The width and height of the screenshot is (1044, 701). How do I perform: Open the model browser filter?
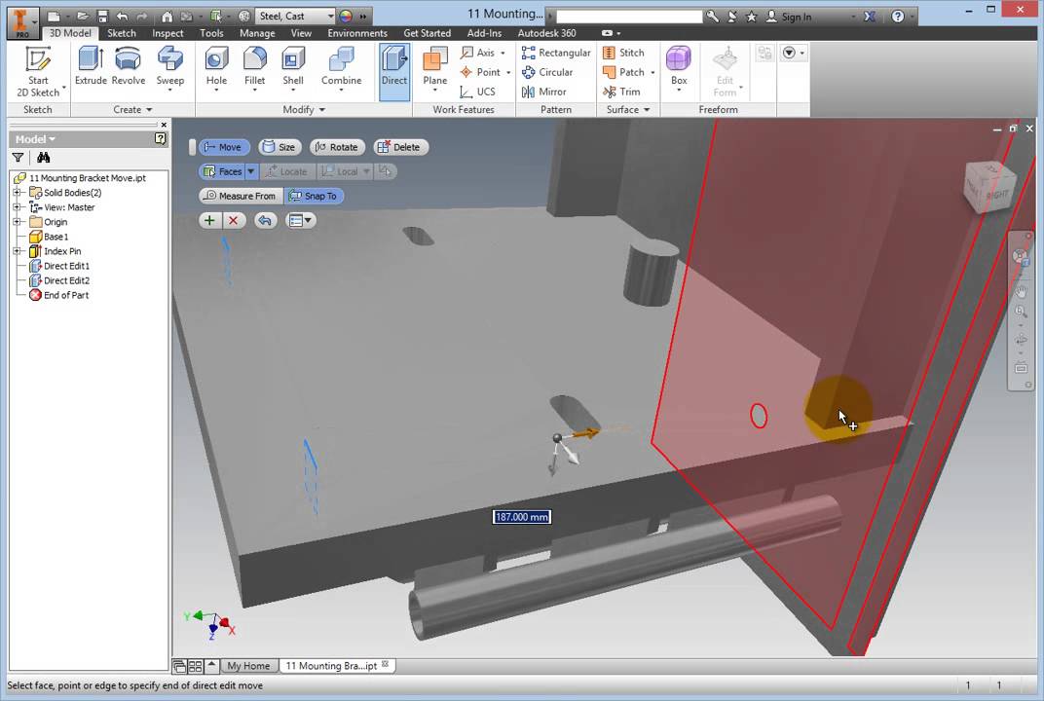coord(18,158)
